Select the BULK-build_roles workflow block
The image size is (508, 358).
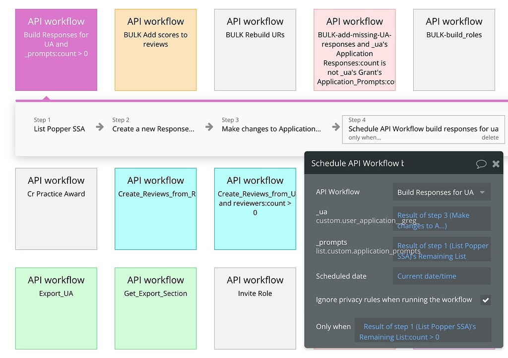454,50
